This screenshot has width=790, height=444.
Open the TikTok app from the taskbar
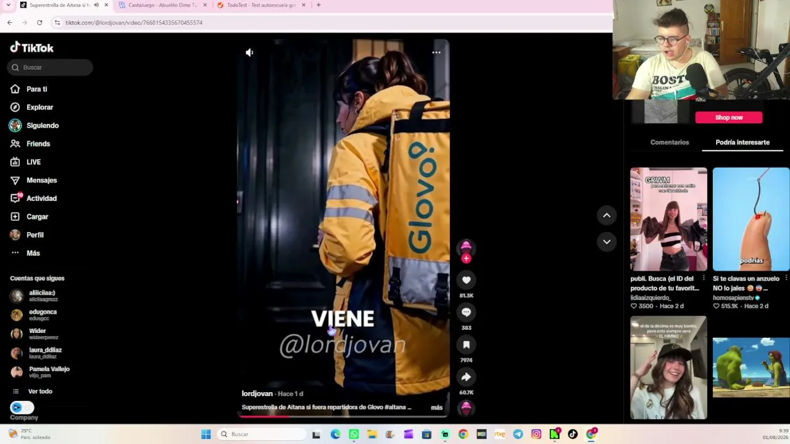(x=573, y=434)
